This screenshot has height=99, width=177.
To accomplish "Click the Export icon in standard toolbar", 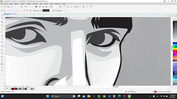I will point(43,7).
